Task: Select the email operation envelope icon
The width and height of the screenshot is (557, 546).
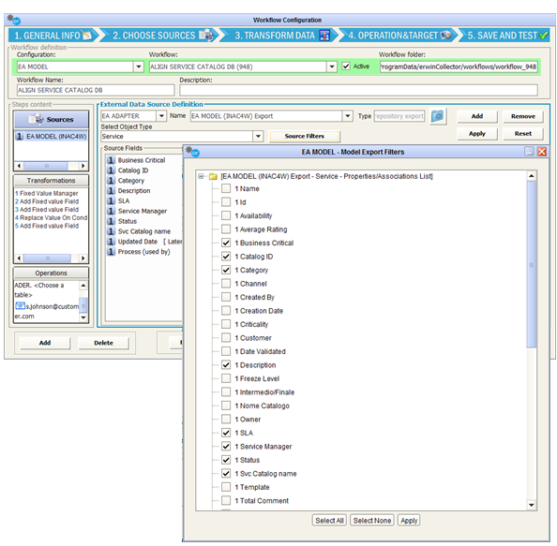Action: click(20, 305)
